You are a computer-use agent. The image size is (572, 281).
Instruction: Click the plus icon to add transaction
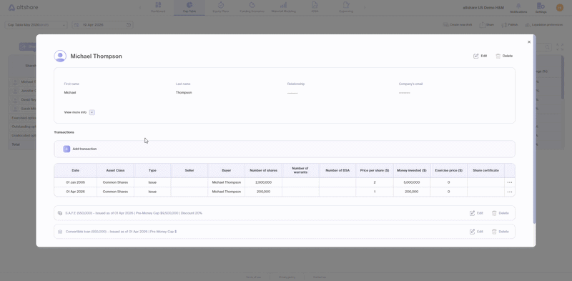pos(66,149)
